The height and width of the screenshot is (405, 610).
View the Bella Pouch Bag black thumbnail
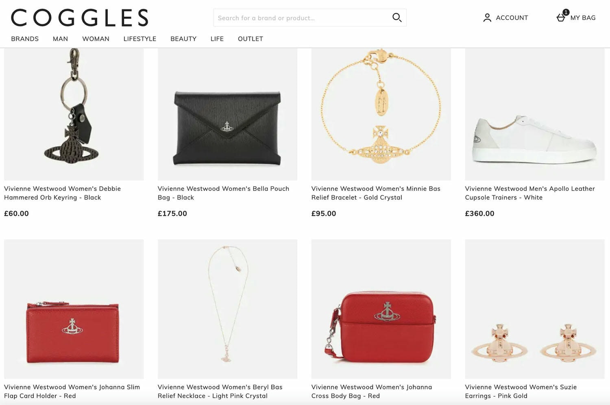[x=227, y=114]
